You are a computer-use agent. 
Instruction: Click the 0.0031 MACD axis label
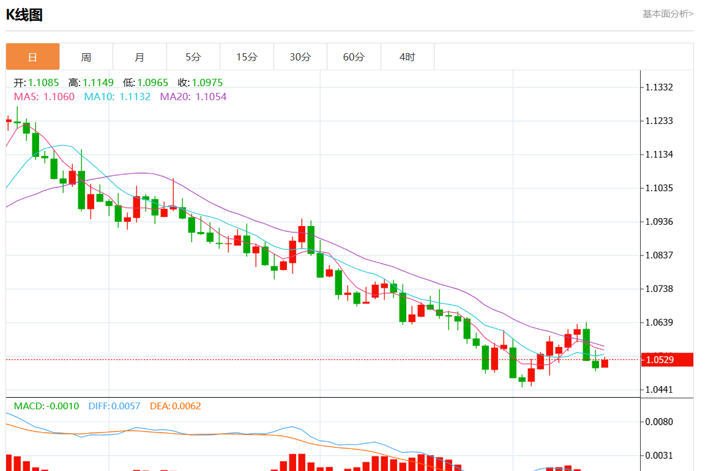point(659,455)
